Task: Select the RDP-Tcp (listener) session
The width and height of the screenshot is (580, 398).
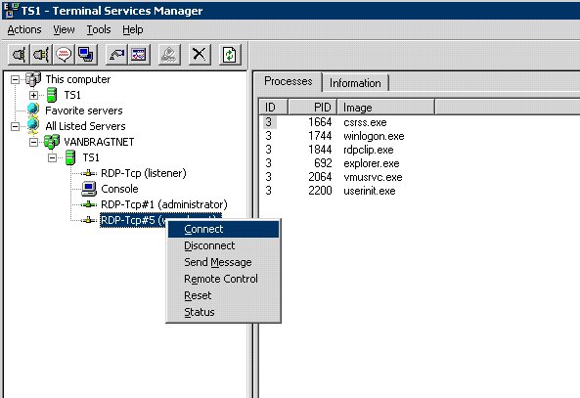Action: (144, 173)
